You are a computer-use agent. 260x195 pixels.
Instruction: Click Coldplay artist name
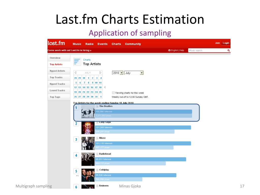pos(104,170)
